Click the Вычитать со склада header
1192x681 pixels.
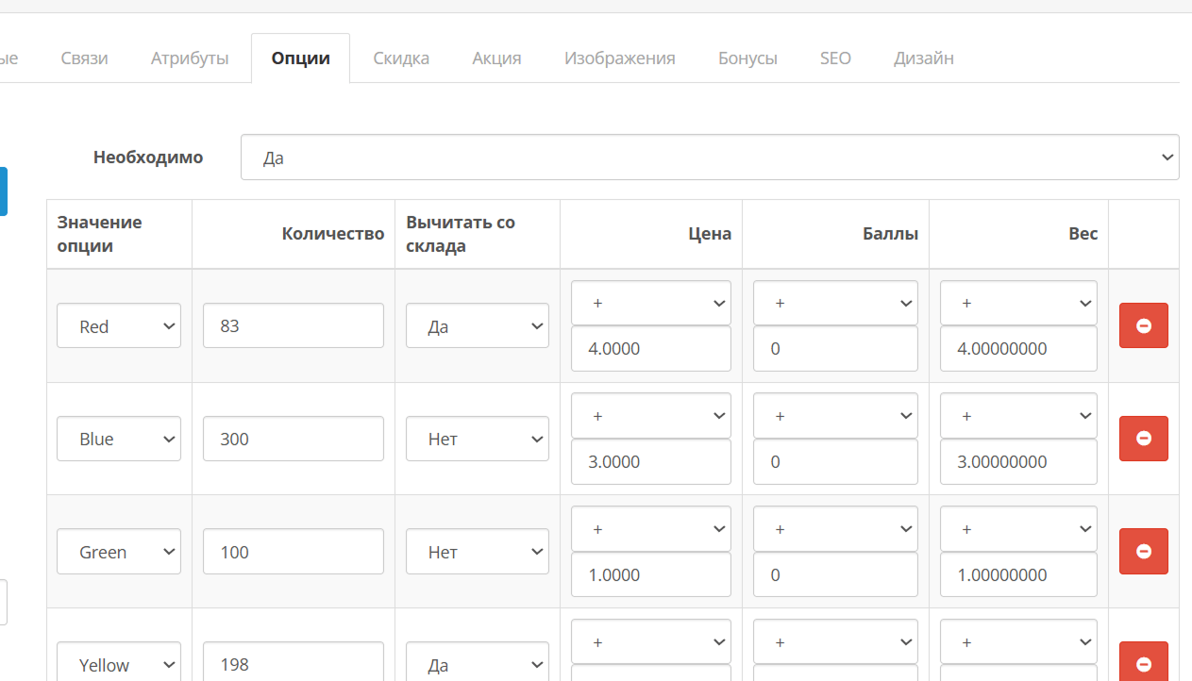pos(461,234)
